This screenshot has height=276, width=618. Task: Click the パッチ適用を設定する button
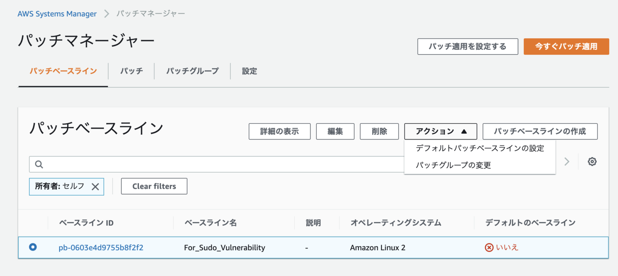point(468,46)
